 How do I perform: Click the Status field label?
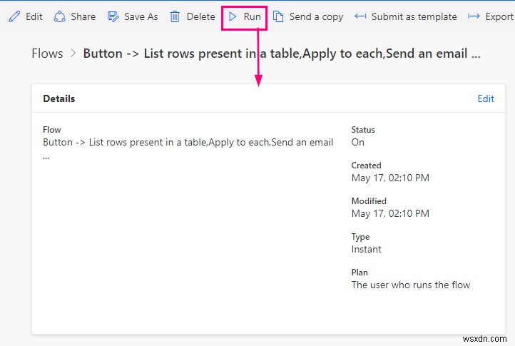click(x=363, y=130)
